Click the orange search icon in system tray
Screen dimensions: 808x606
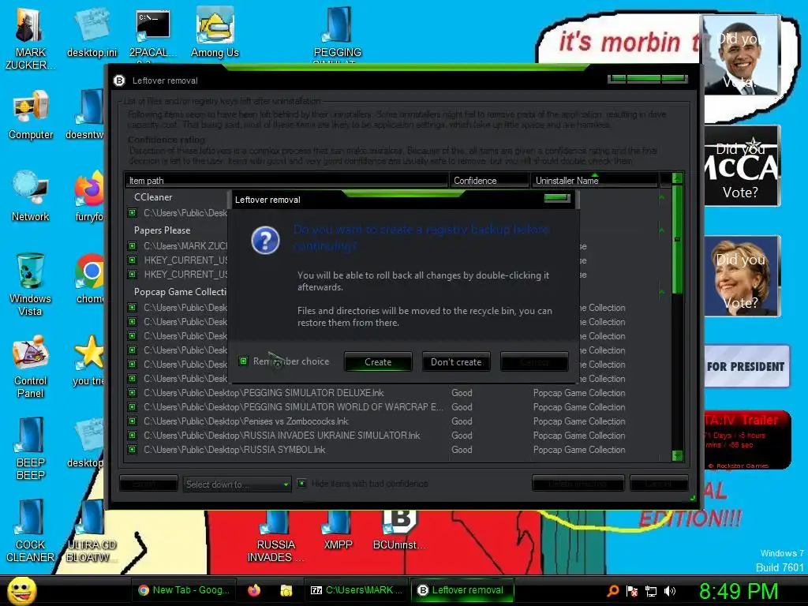coord(612,590)
